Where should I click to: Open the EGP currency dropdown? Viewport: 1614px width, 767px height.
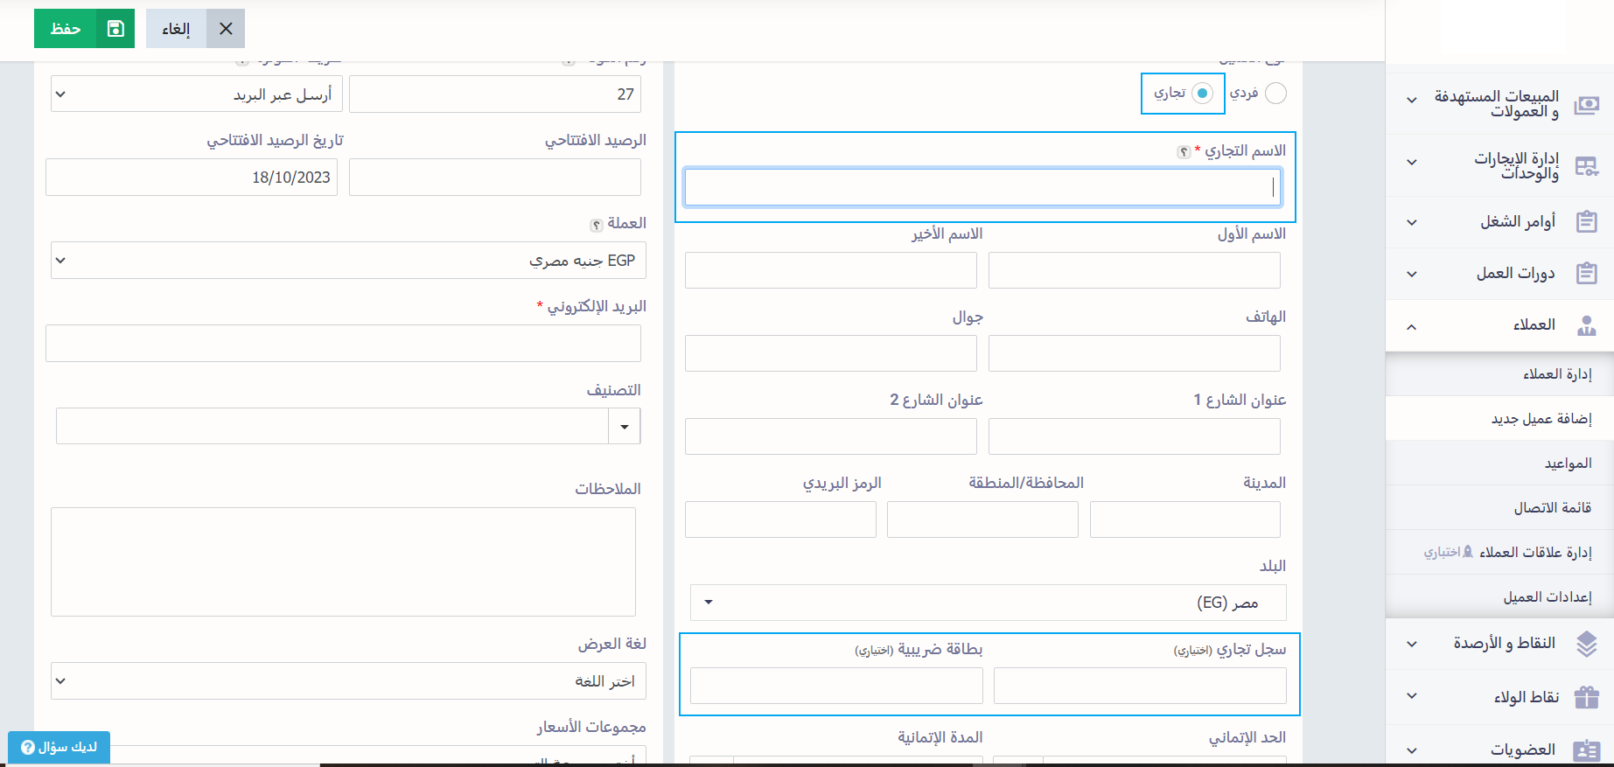(x=348, y=261)
